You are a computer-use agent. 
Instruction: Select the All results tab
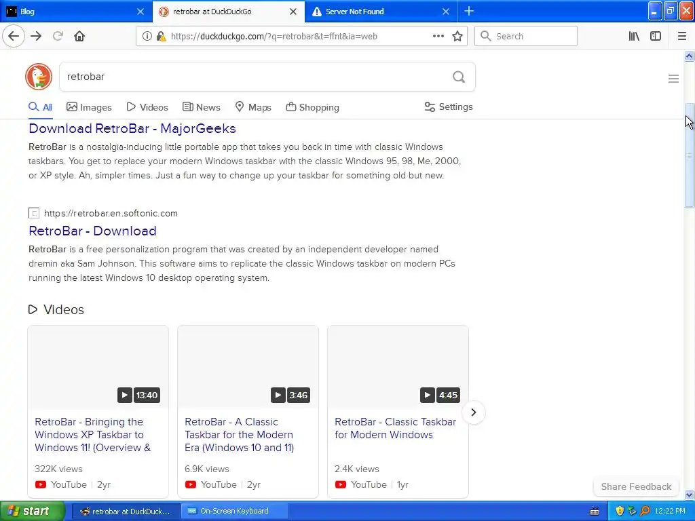pos(40,107)
